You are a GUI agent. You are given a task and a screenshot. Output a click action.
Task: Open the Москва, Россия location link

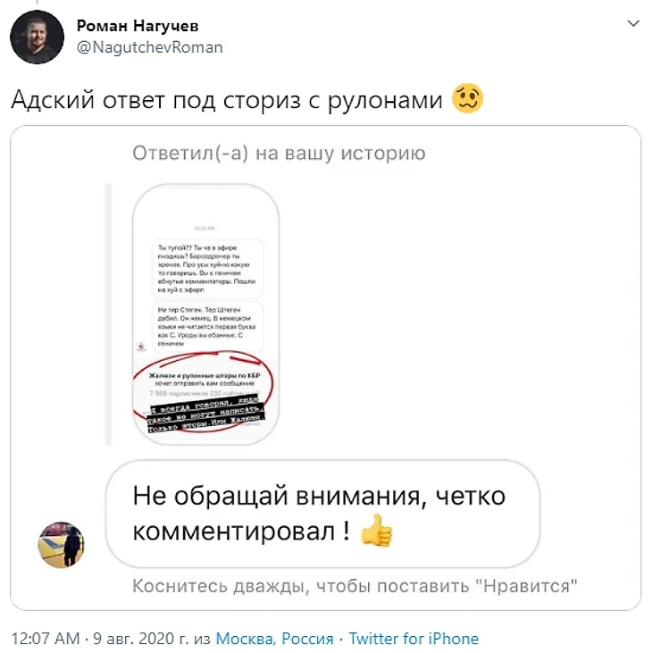[x=274, y=639]
